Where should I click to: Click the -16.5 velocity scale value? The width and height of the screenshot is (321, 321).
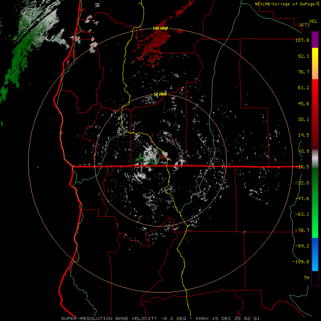pyautogui.click(x=302, y=167)
